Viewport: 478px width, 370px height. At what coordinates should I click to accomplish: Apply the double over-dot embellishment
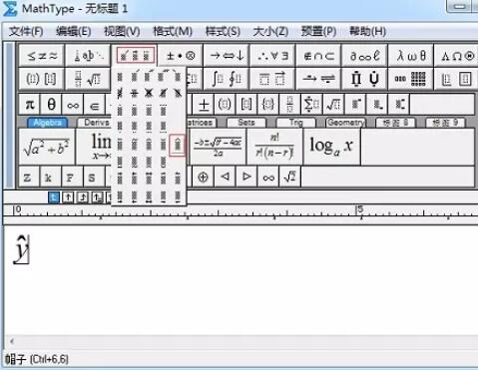click(134, 111)
